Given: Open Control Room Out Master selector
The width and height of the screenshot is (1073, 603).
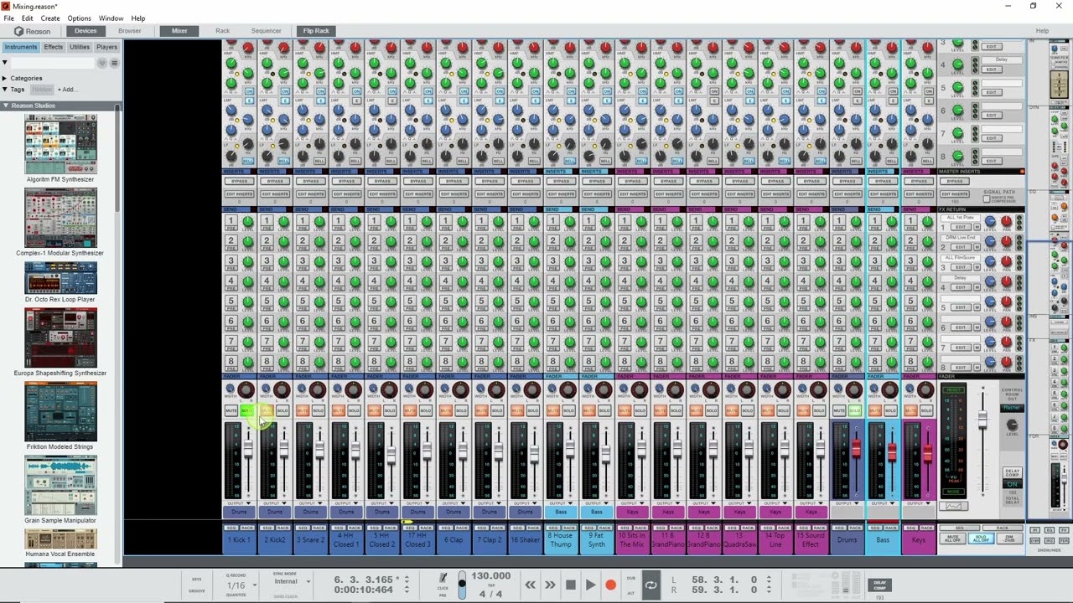Looking at the screenshot, I should [1012, 408].
